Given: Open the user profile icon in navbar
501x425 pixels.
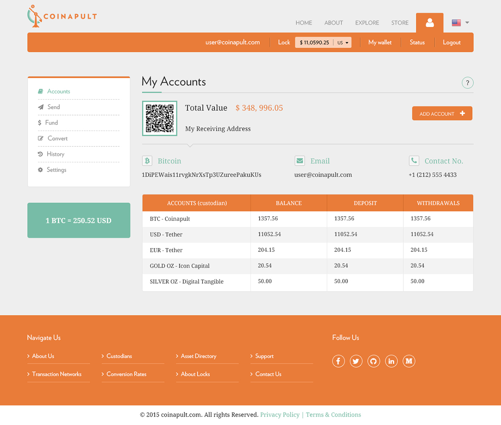Looking at the screenshot, I should (429, 23).
